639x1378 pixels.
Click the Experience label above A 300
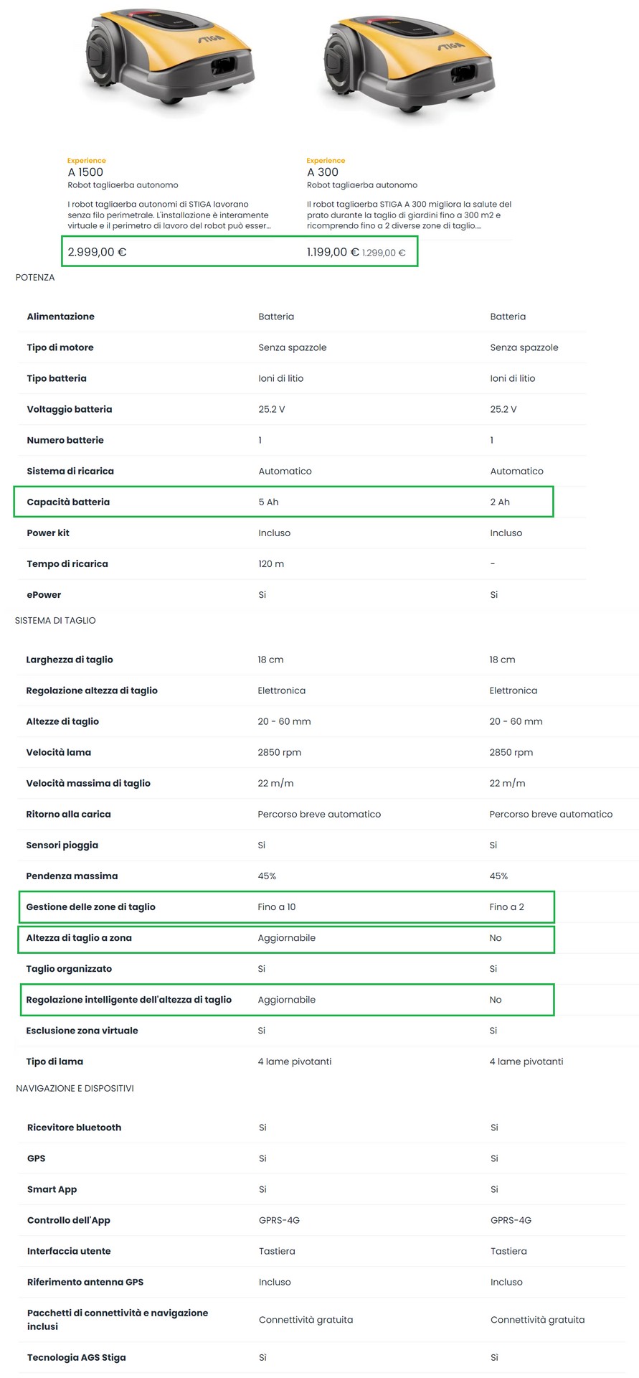[326, 161]
